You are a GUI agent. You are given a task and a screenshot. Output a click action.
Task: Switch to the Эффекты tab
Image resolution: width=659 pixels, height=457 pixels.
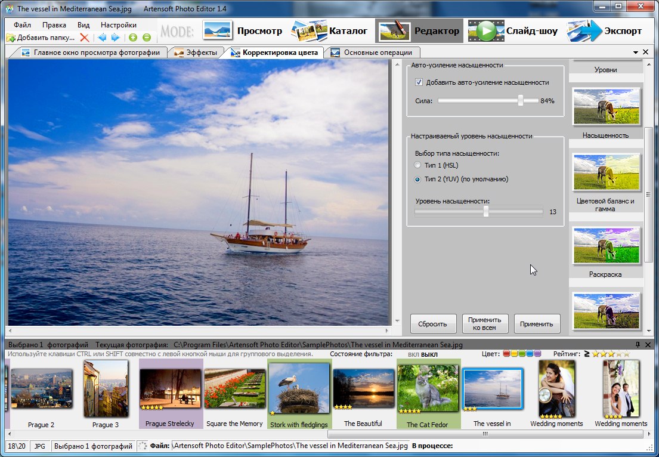(196, 53)
